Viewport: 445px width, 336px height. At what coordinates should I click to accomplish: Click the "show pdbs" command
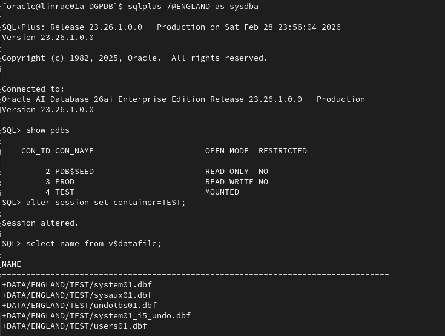pos(51,130)
